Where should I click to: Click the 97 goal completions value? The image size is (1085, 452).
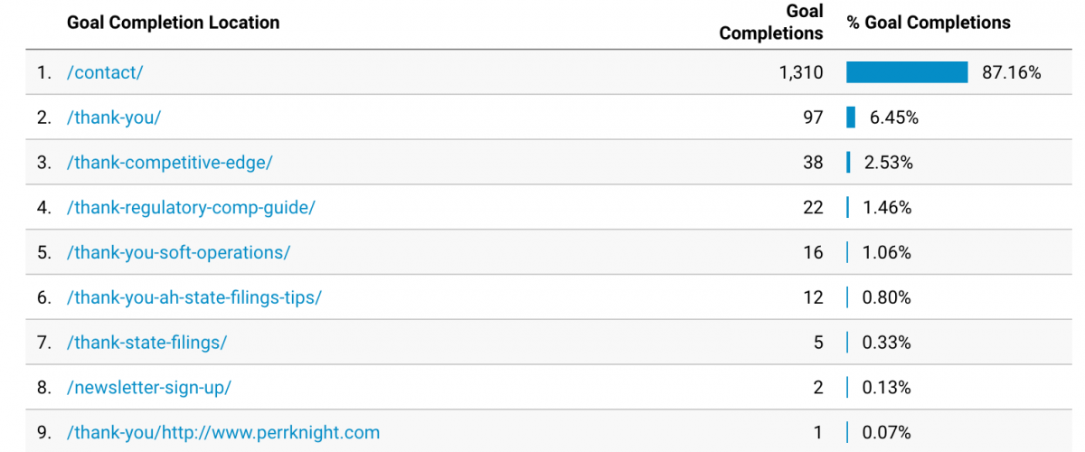click(x=812, y=118)
